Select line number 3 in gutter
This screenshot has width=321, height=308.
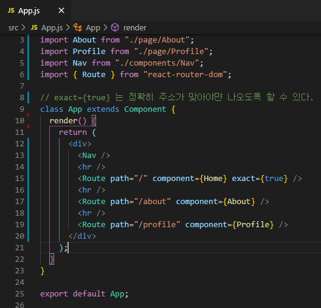(22, 40)
